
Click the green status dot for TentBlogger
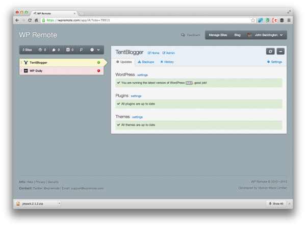coord(98,62)
